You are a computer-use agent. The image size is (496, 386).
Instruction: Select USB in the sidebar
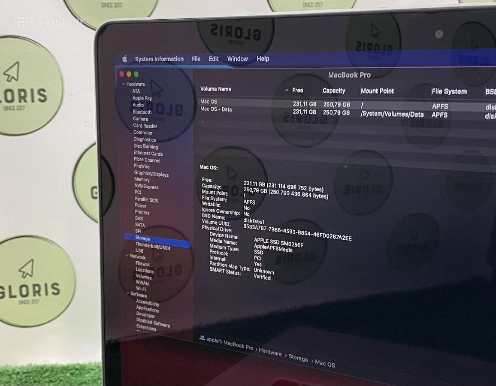click(139, 251)
